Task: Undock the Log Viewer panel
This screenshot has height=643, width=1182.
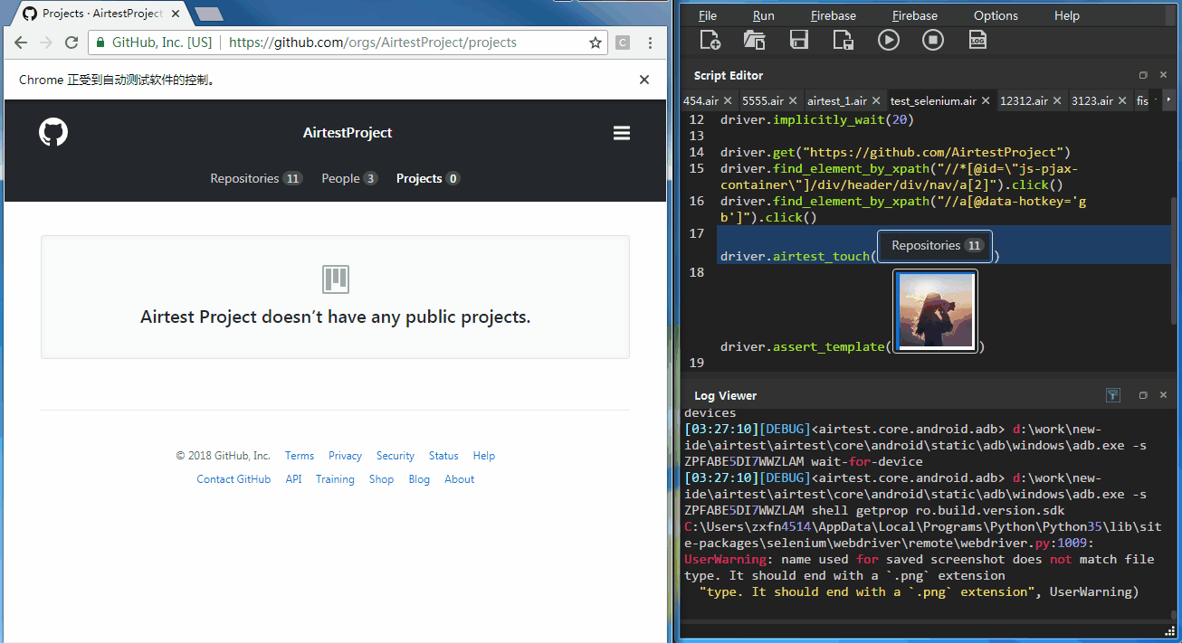Action: [x=1143, y=395]
